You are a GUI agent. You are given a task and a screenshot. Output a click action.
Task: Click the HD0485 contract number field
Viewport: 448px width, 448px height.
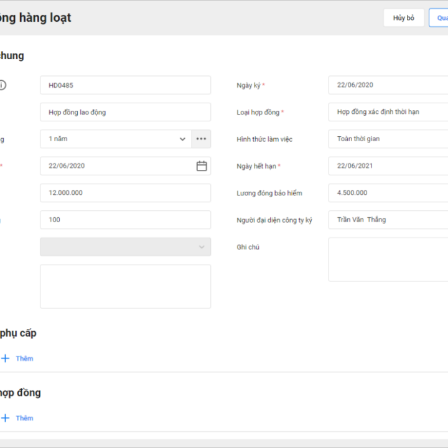click(125, 85)
